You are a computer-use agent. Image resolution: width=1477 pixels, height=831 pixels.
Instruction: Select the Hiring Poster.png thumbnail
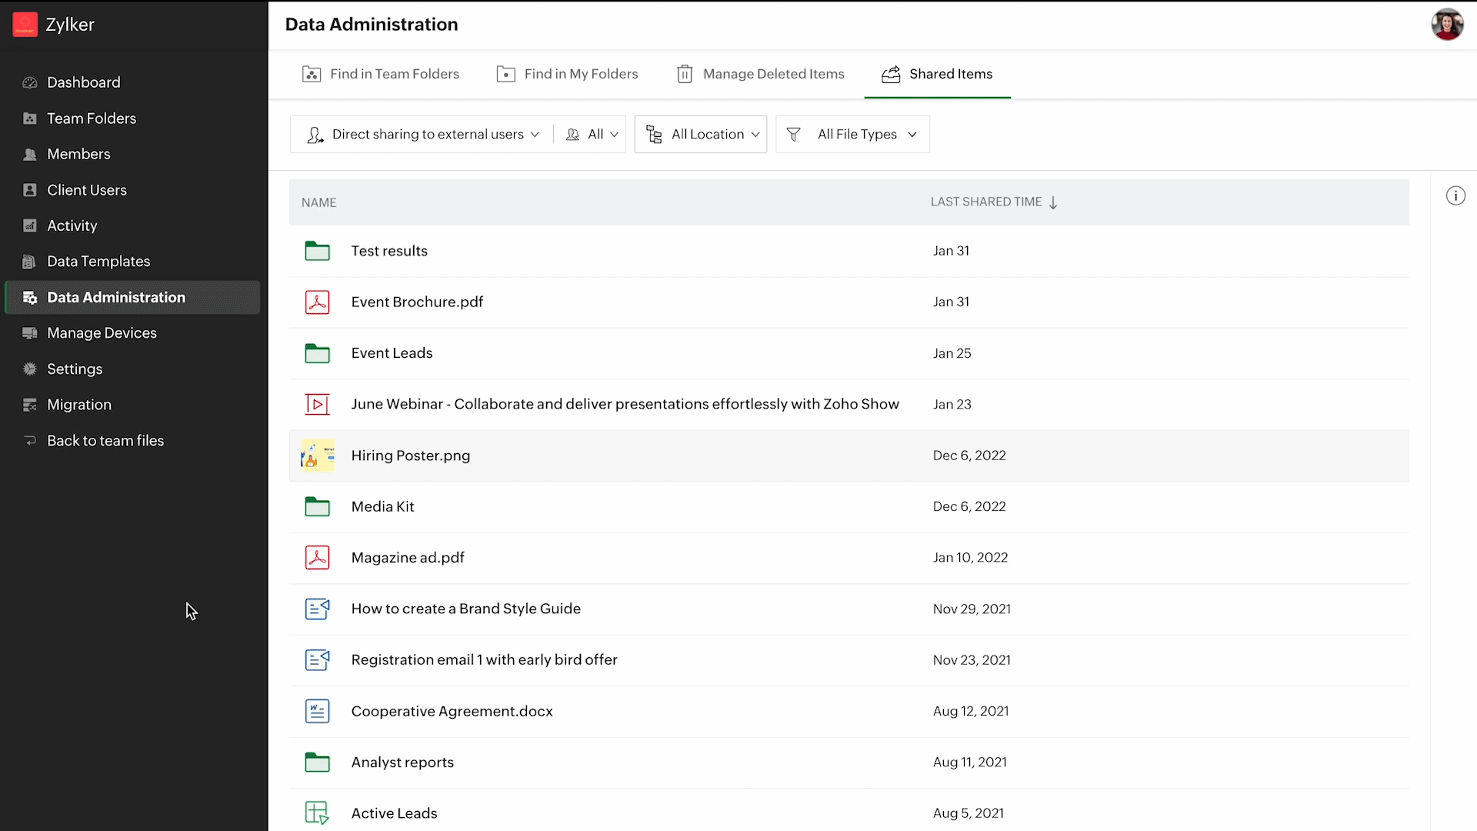coord(317,456)
